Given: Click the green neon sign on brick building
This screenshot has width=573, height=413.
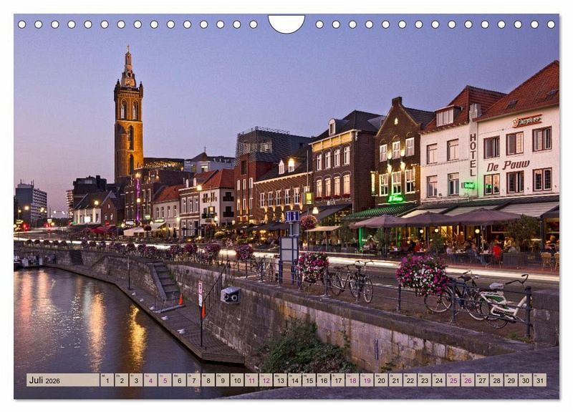Looking at the screenshot, I should pyautogui.click(x=395, y=198).
